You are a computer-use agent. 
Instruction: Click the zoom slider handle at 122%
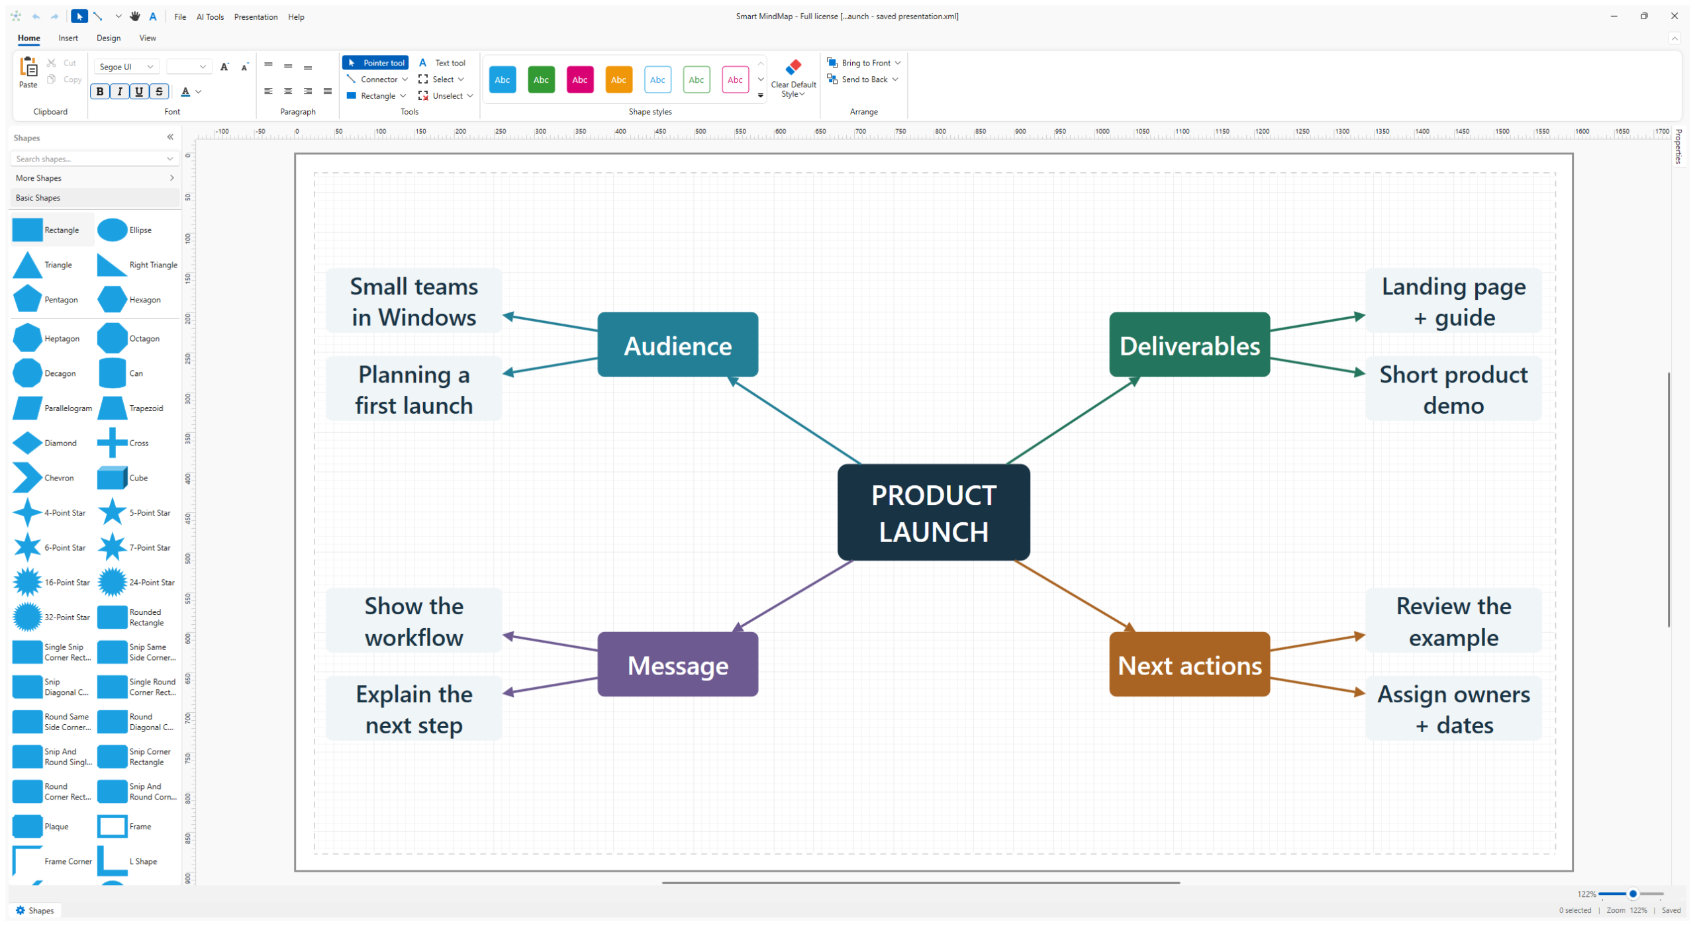pos(1633,894)
